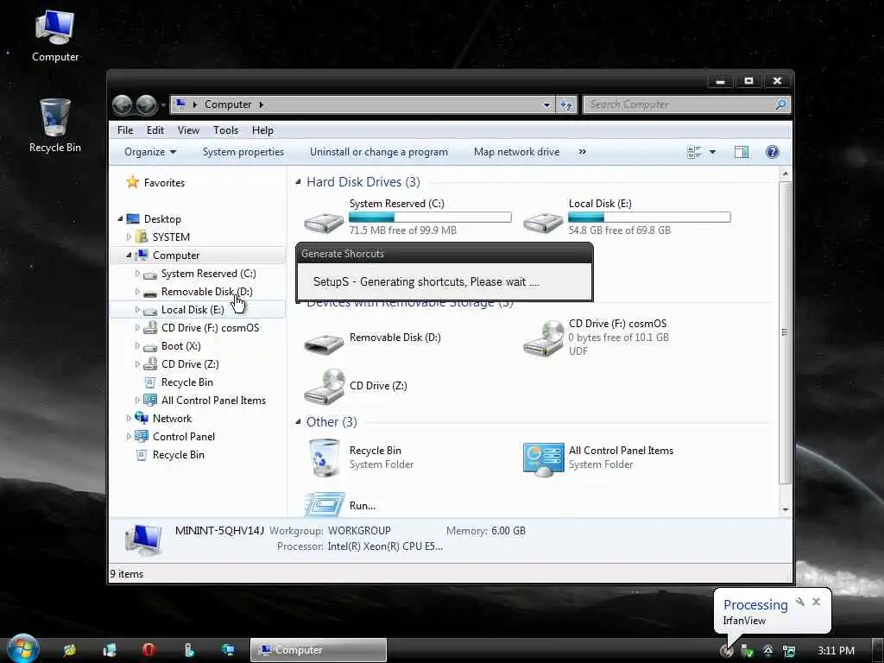The width and height of the screenshot is (884, 663).
Task: Change view with the views icon
Action: (694, 152)
